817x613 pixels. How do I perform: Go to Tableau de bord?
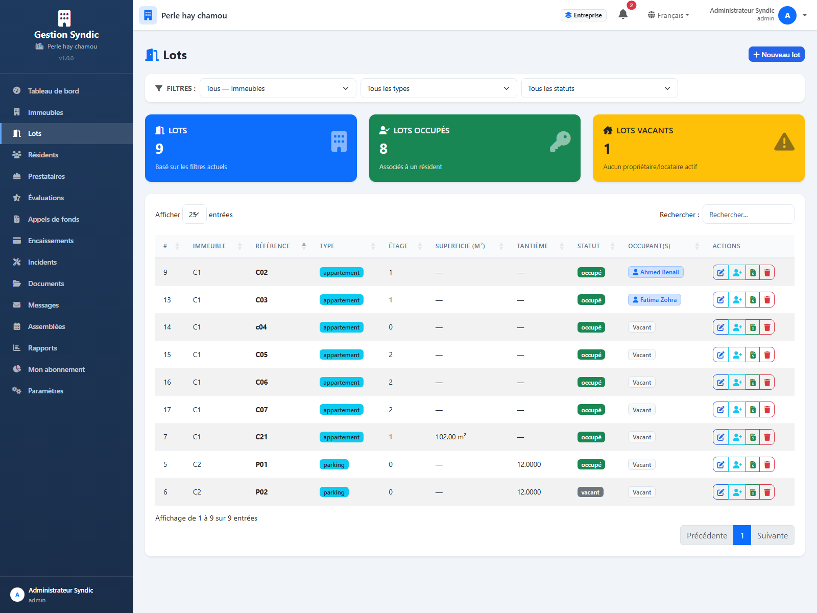coord(66,91)
